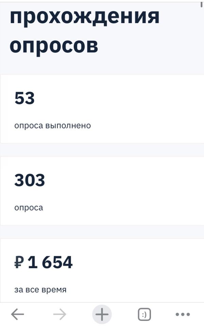Open a new tab with plus button
The height and width of the screenshot is (326, 204).
tap(102, 314)
